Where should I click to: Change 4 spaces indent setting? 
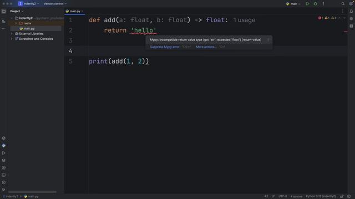(x=296, y=196)
